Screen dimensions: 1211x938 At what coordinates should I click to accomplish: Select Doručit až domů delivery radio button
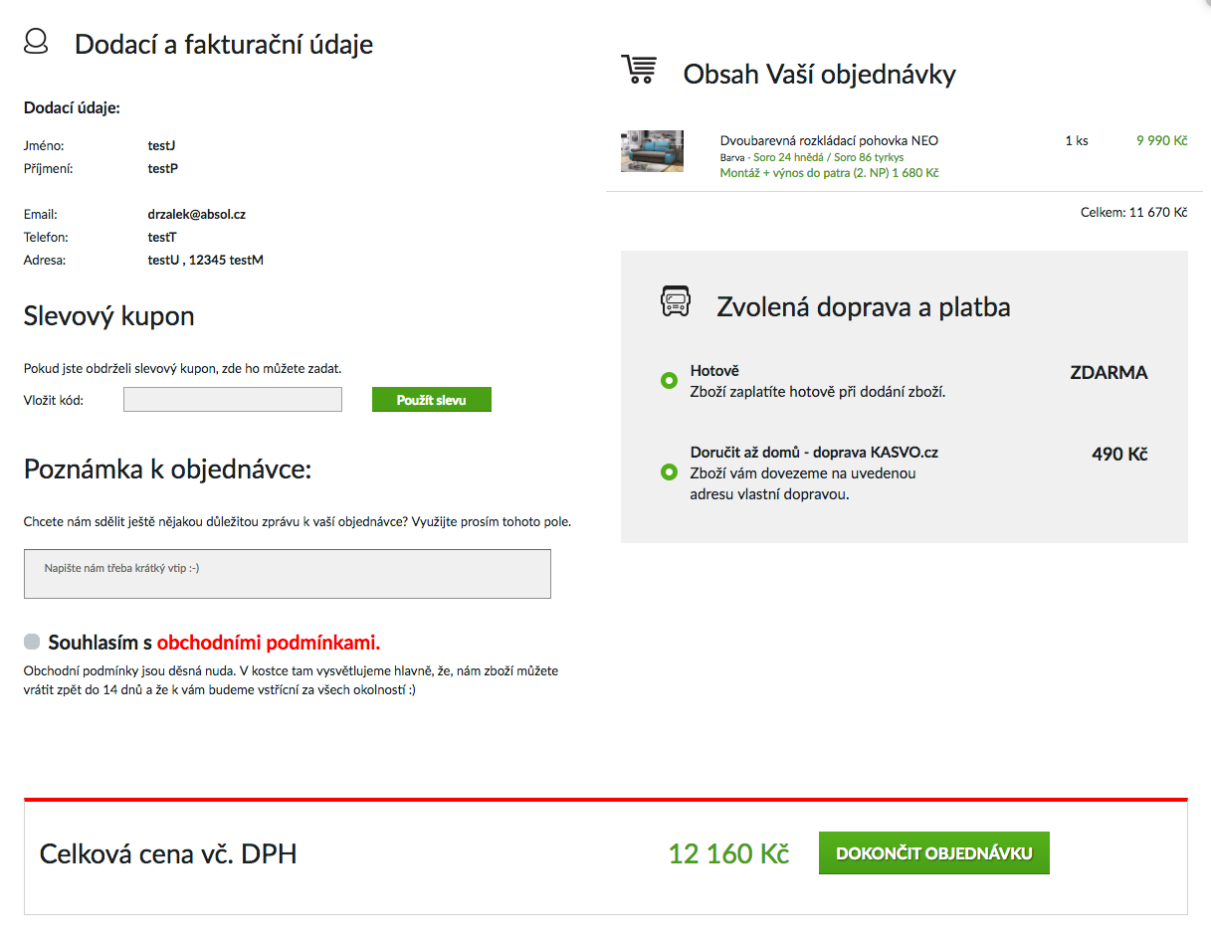point(669,471)
